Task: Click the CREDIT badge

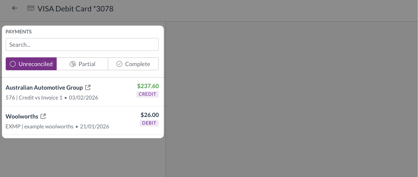Action: [x=148, y=94]
